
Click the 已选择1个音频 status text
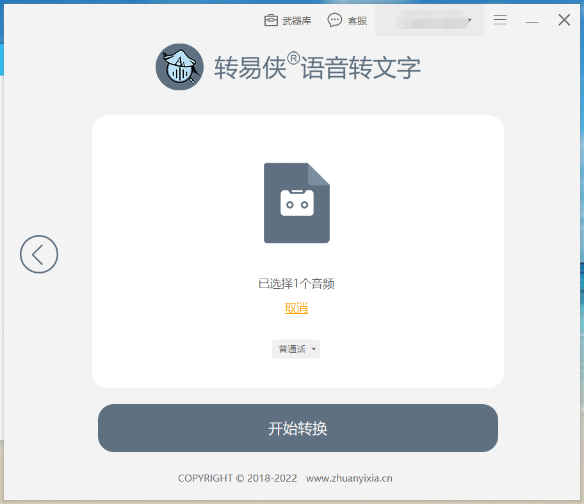tap(296, 284)
